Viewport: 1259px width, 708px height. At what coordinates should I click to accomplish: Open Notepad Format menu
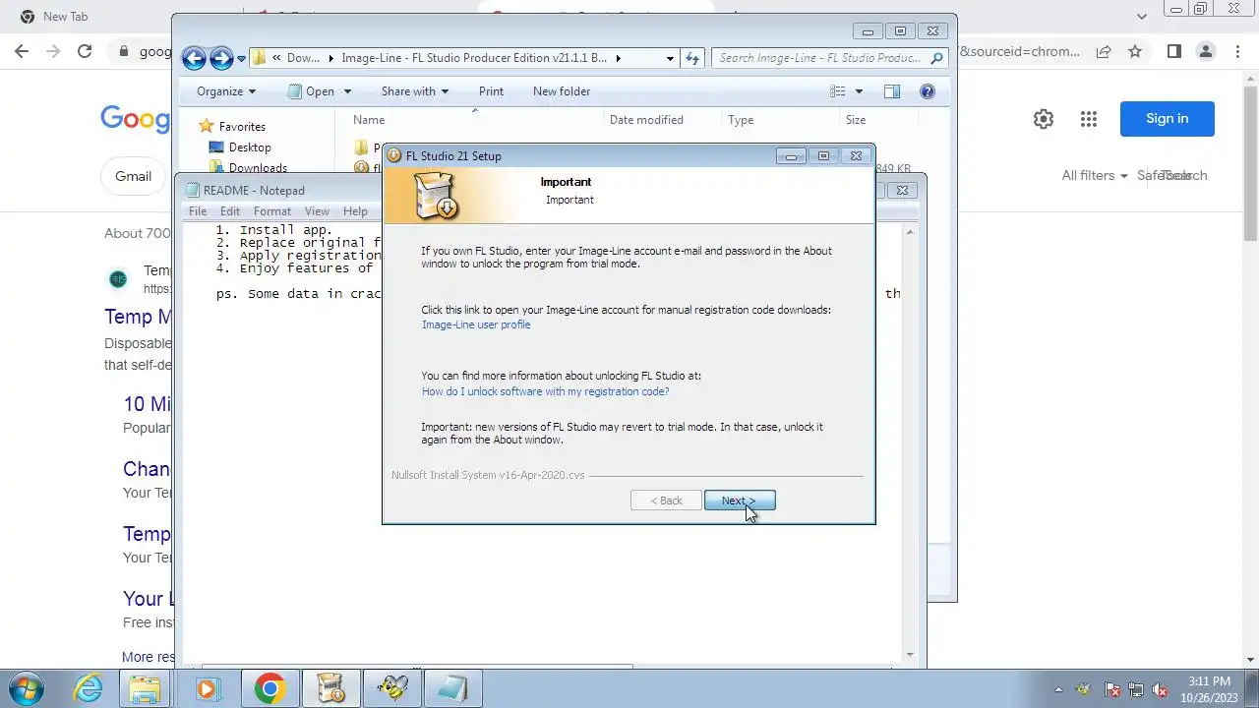tap(272, 211)
